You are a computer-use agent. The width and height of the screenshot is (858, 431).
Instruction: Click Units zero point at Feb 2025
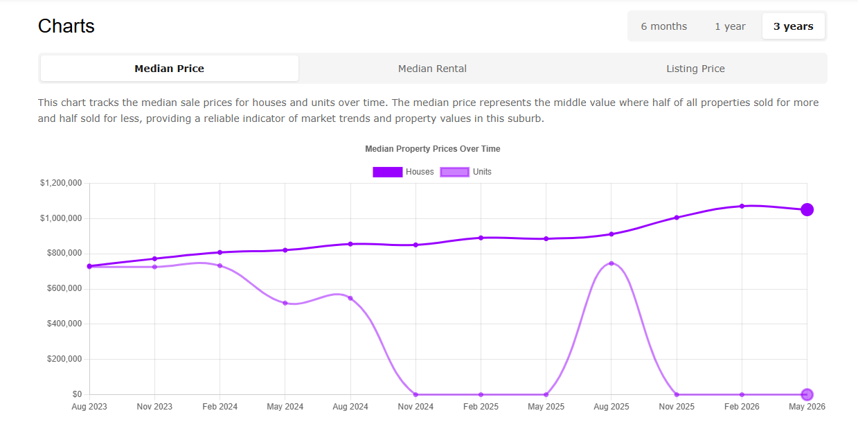pos(481,394)
